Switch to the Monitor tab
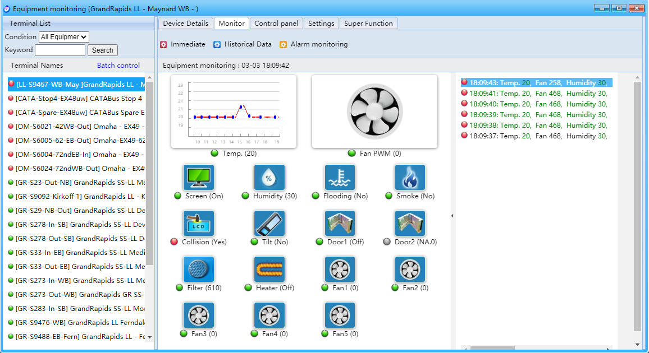Viewport: 649px width, 353px height. click(x=231, y=24)
